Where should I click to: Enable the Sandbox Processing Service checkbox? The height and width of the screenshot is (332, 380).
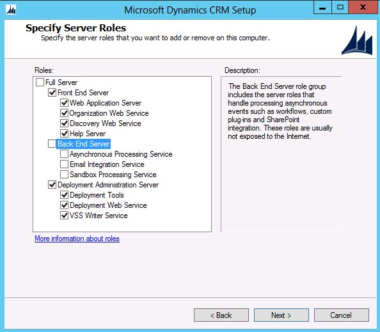[64, 174]
